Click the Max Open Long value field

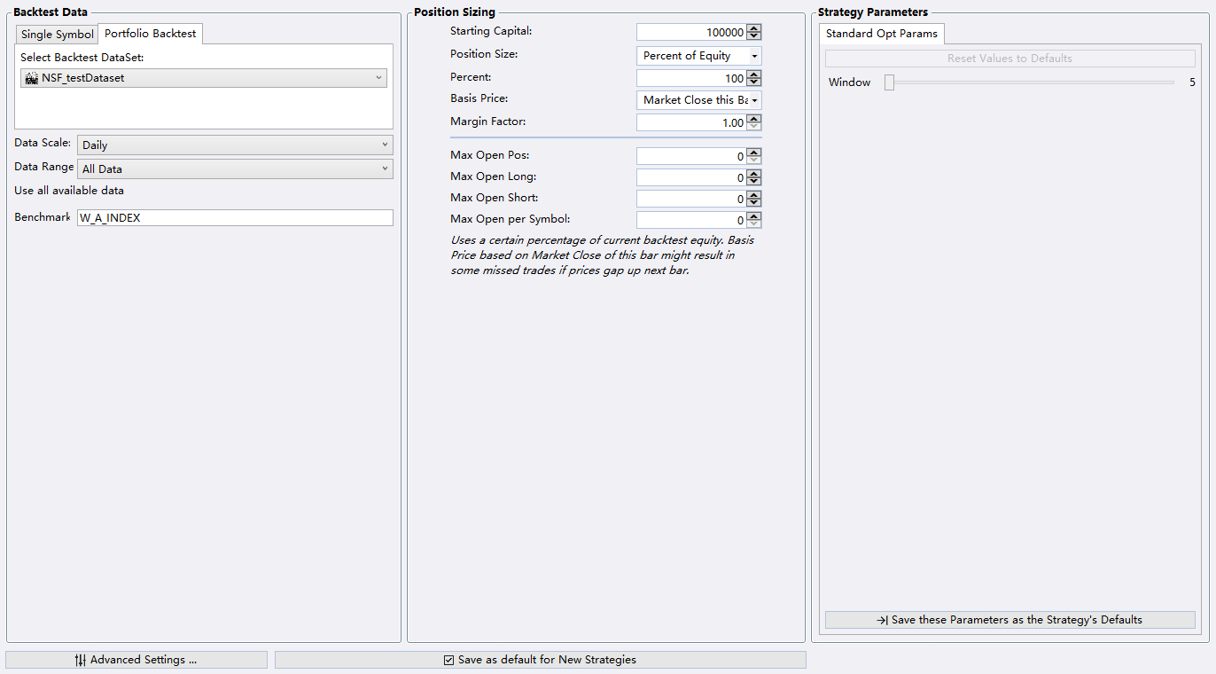691,177
